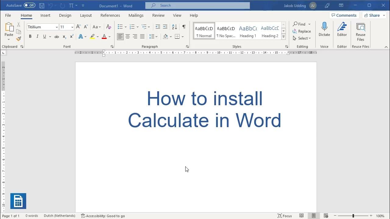390x219 pixels.
Task: Open Reuse Files panel
Action: coord(360,32)
